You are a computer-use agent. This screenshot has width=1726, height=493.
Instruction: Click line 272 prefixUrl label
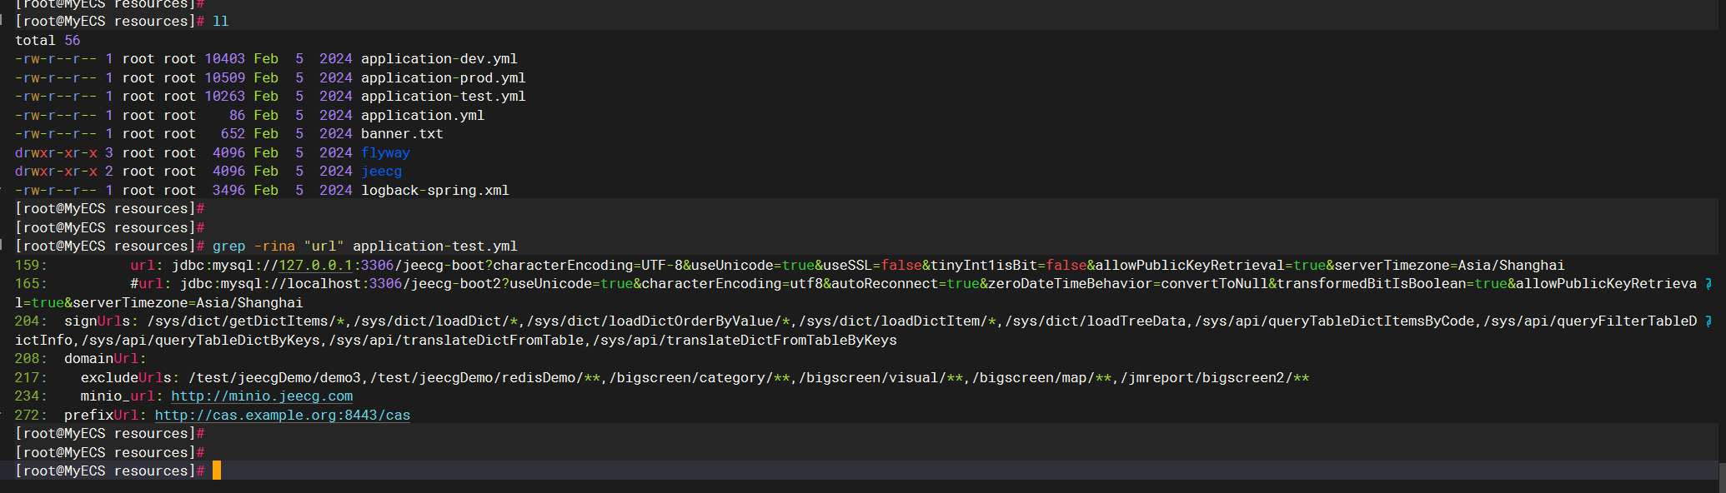coord(105,416)
